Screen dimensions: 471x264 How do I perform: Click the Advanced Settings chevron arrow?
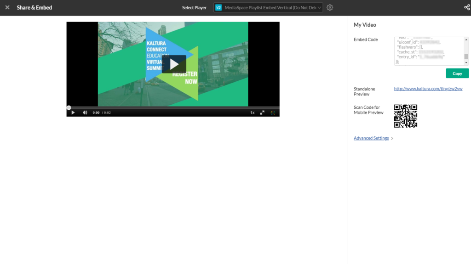click(392, 138)
